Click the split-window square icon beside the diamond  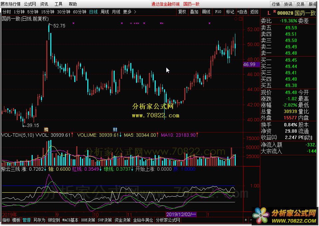point(241,19)
